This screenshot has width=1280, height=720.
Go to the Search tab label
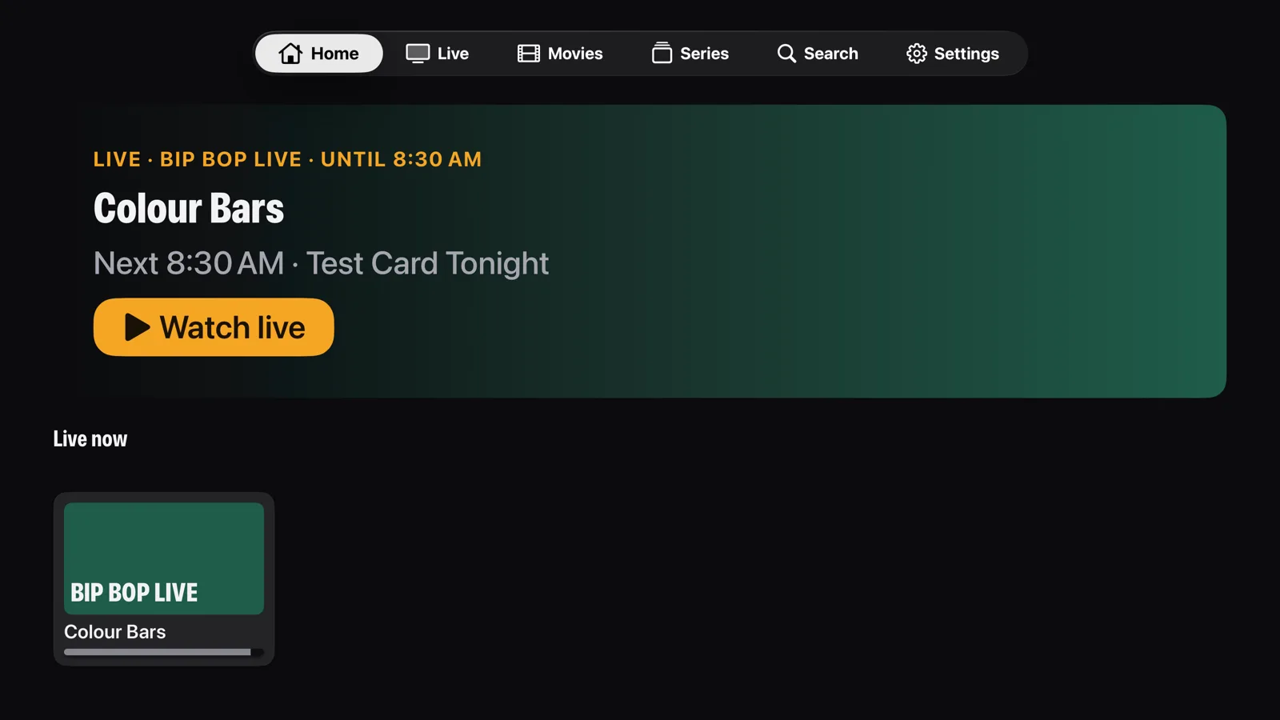pos(830,54)
